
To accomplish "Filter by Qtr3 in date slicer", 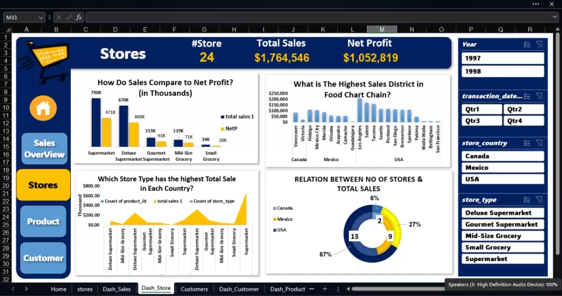I will [x=481, y=121].
